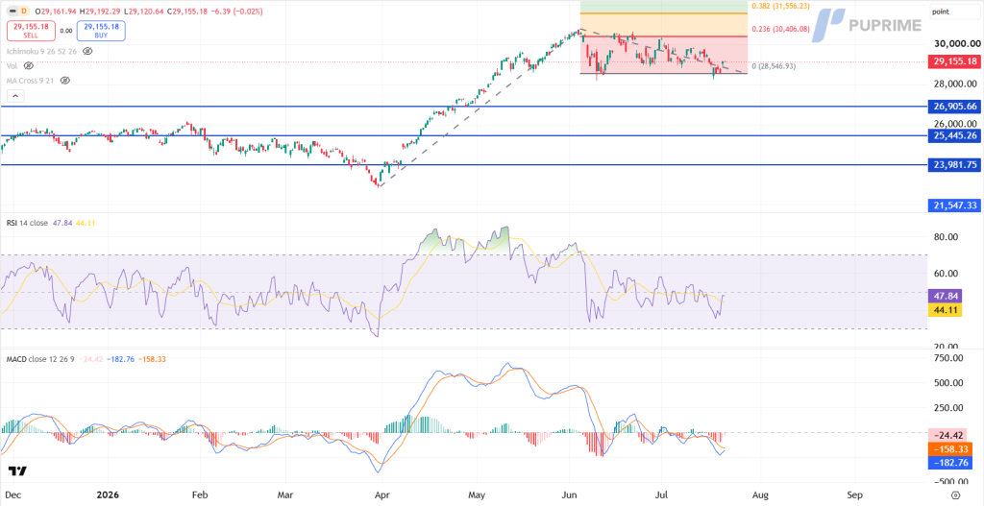The width and height of the screenshot is (984, 506).
Task: Click the Aug label on time axis
Action: [759, 494]
